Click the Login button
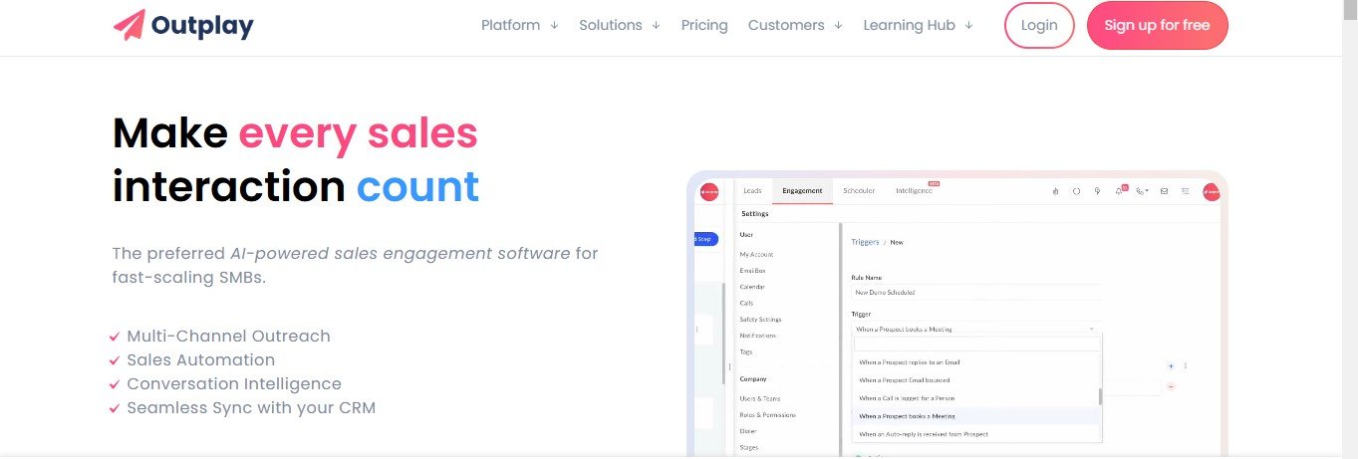This screenshot has height=459, width=1358. 1039,25
